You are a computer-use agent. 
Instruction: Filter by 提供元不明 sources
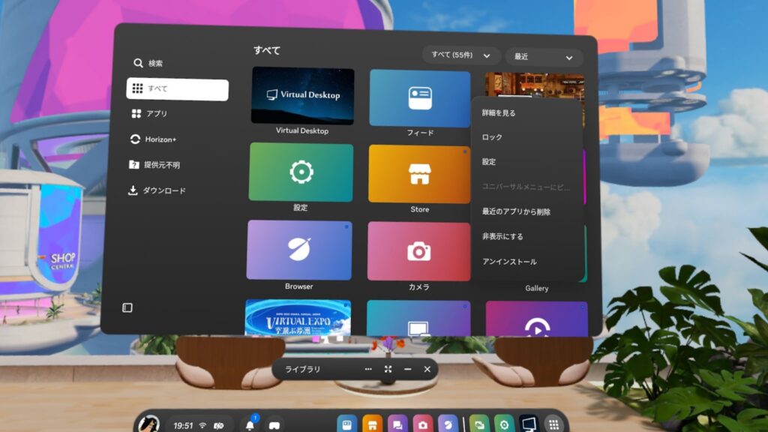(161, 165)
